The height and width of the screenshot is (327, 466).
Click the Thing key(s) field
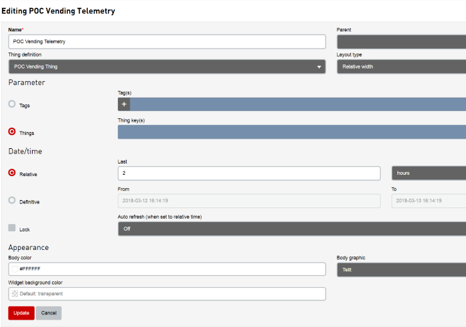[x=292, y=132]
